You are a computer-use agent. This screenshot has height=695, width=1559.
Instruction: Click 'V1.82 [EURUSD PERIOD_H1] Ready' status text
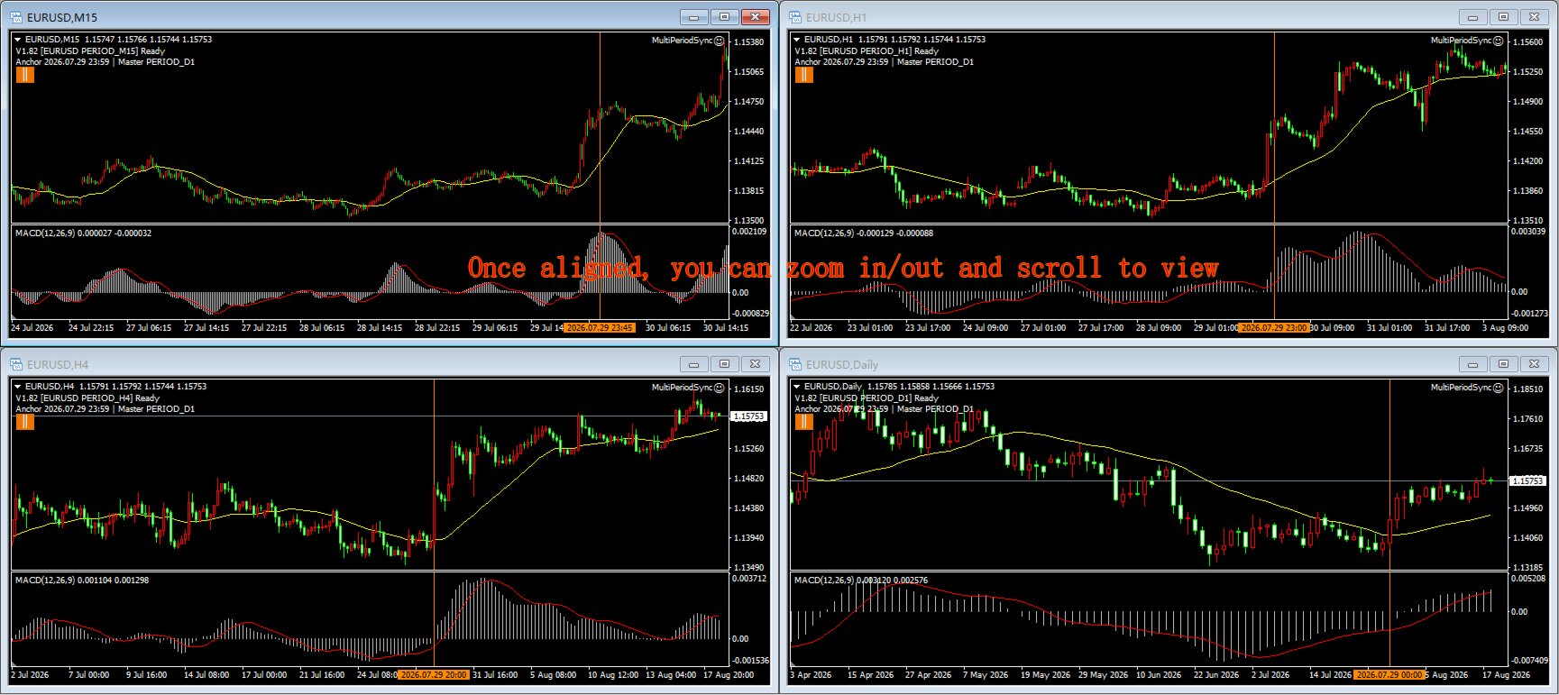coord(867,51)
